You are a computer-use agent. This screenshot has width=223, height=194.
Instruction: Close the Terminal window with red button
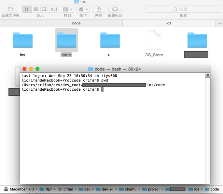(x=24, y=69)
